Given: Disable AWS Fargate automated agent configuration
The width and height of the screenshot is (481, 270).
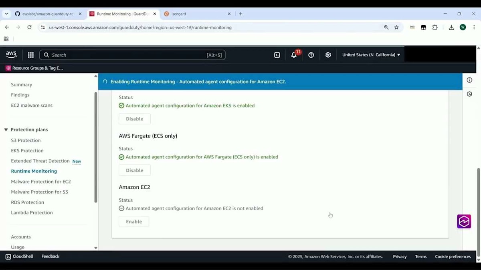Looking at the screenshot, I should click(x=135, y=170).
